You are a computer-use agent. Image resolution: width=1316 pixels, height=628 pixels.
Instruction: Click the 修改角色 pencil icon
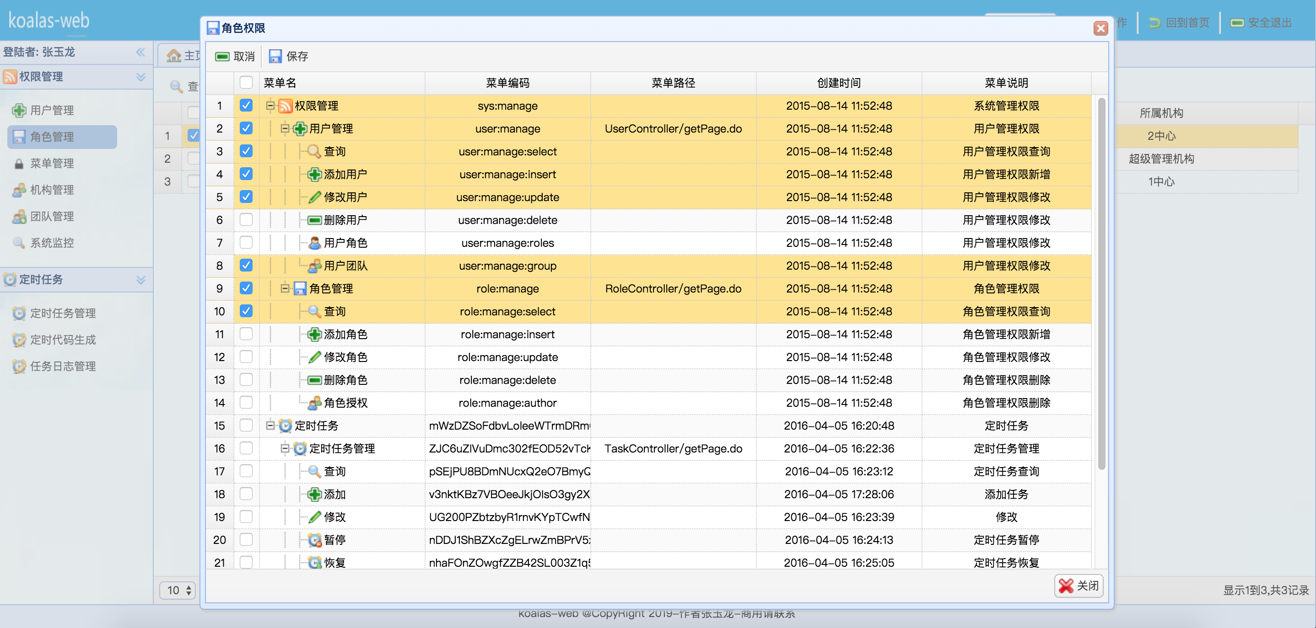314,357
